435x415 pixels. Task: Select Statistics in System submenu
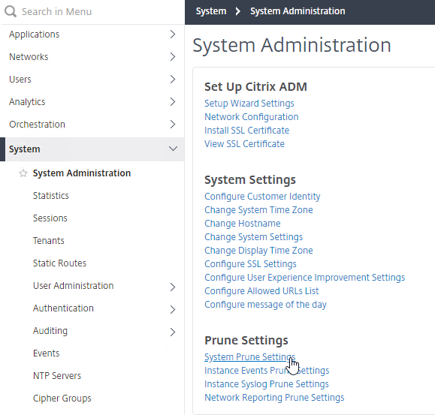coord(51,196)
